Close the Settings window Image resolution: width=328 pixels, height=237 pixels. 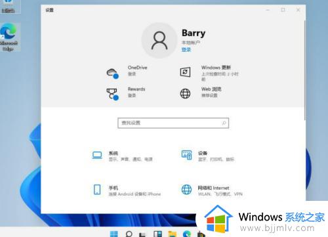(298, 10)
